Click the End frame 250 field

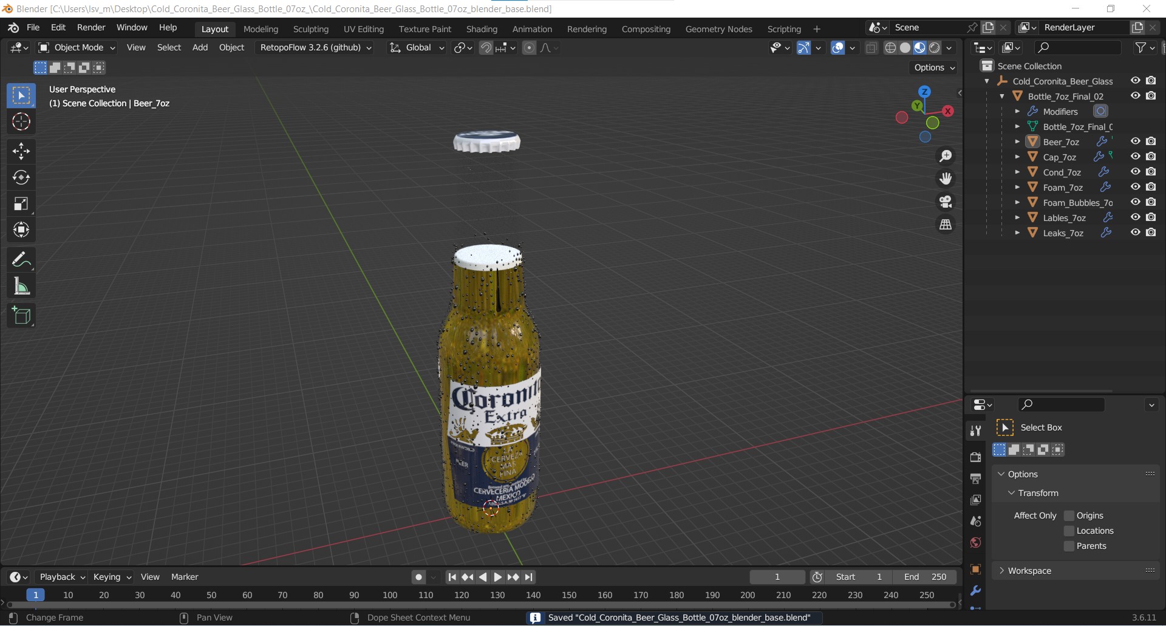[x=925, y=577]
